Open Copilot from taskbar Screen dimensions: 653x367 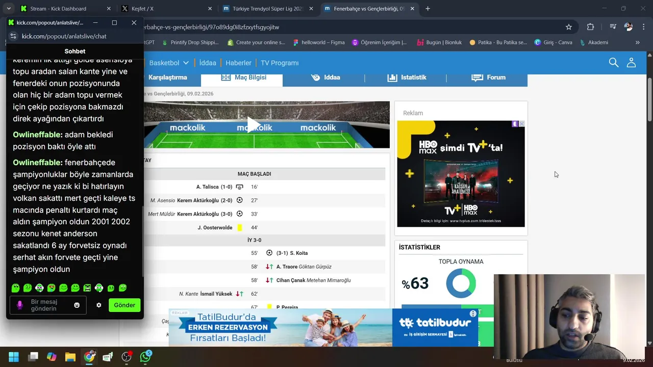pos(52,357)
